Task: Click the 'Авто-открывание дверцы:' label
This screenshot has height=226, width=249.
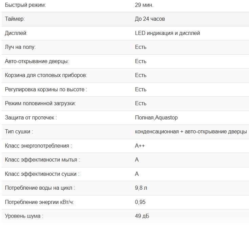Action: pos(37,61)
